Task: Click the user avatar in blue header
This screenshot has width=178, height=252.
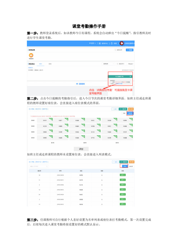Action: pyautogui.click(x=122, y=43)
